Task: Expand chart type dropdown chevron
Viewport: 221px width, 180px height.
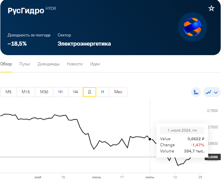Action: [216, 93]
